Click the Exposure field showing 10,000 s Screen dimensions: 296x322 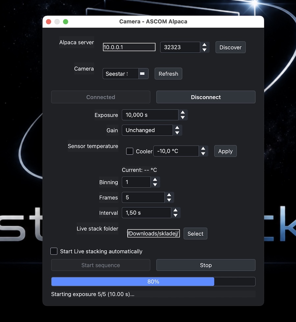pyautogui.click(x=150, y=115)
